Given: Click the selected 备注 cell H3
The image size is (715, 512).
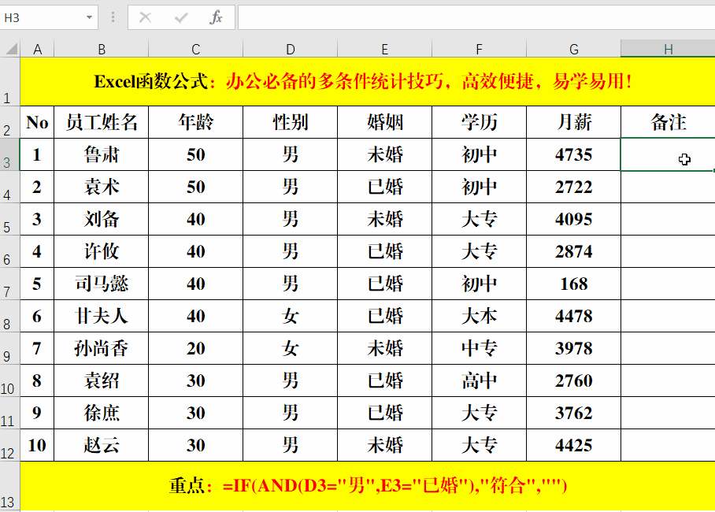Looking at the screenshot, I should (x=668, y=154).
